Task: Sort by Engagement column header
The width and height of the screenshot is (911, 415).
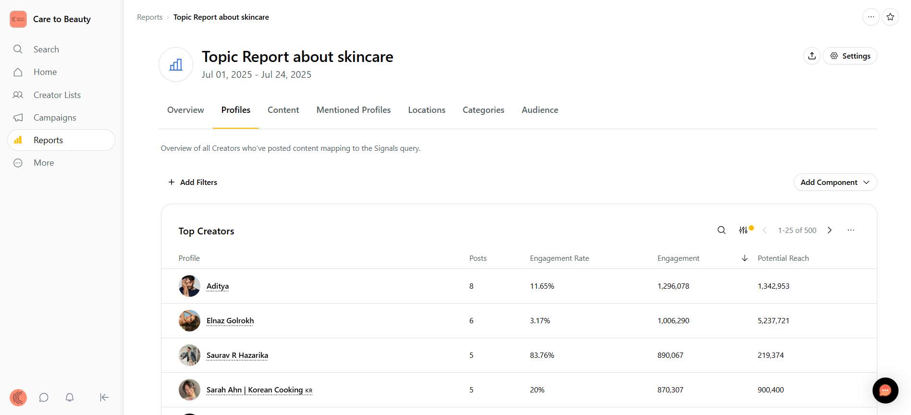Action: click(x=678, y=258)
